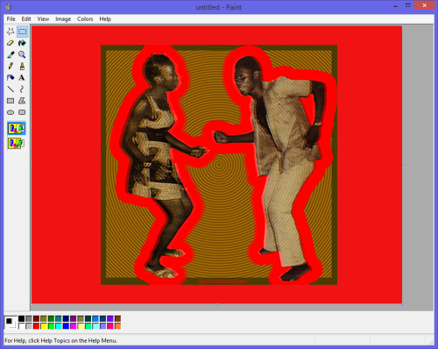Select the Free-Form Select tool
Viewport: 438px width, 349px height.
11,32
